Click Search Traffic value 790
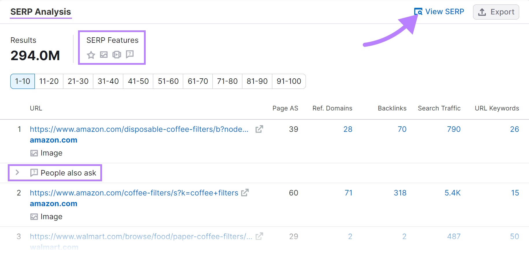This screenshot has height=255, width=529. click(x=454, y=129)
